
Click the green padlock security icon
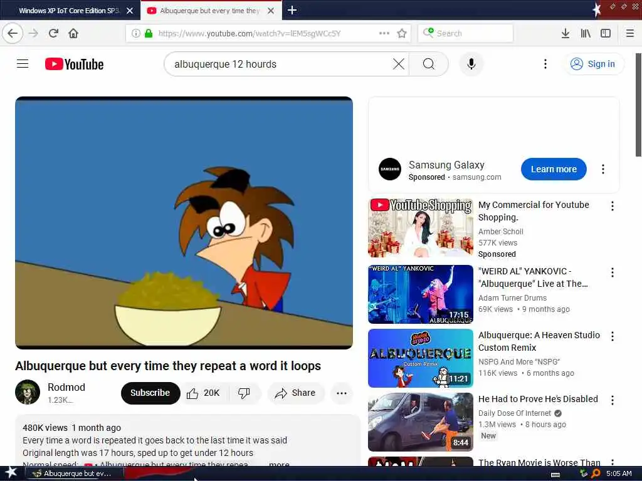[x=149, y=33]
